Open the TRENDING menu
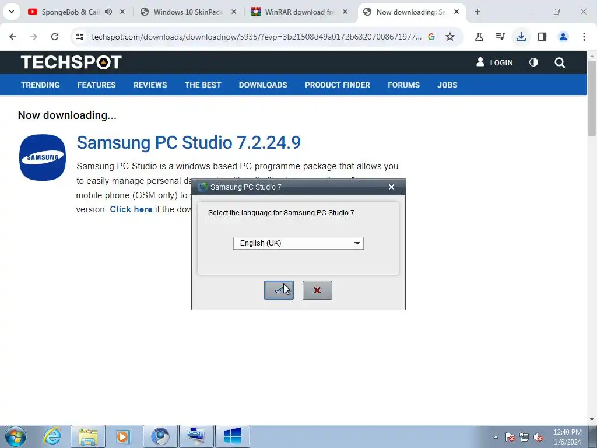Image resolution: width=597 pixels, height=448 pixels. tap(40, 85)
